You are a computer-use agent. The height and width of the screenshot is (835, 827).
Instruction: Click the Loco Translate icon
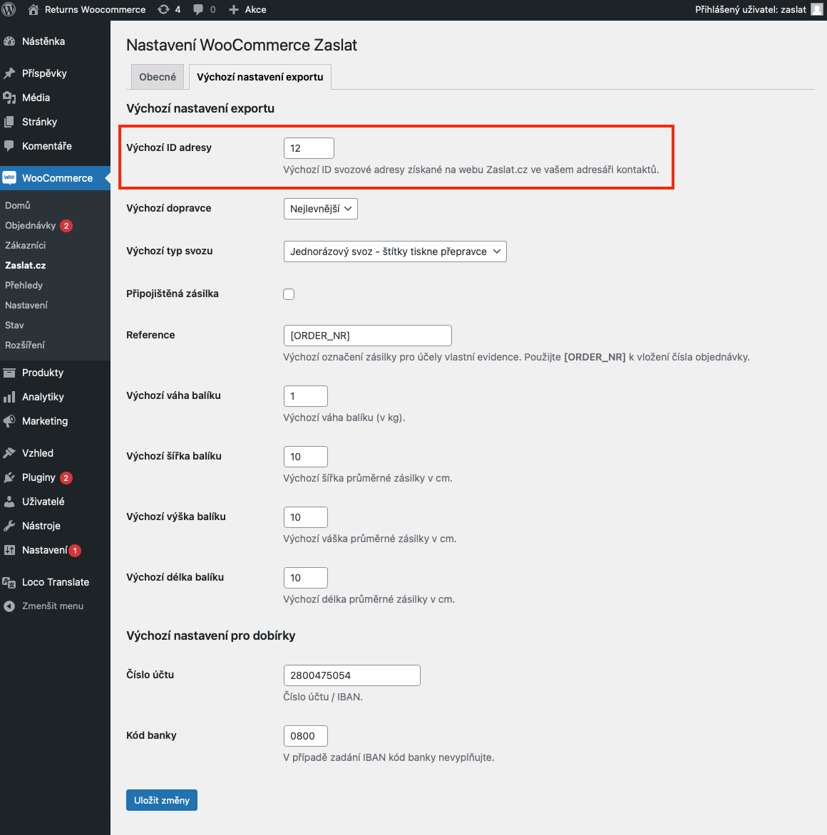click(9, 582)
